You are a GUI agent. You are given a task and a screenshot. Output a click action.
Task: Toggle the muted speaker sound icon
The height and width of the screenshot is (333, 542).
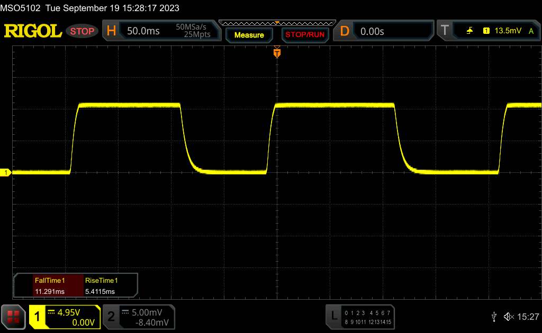(509, 317)
